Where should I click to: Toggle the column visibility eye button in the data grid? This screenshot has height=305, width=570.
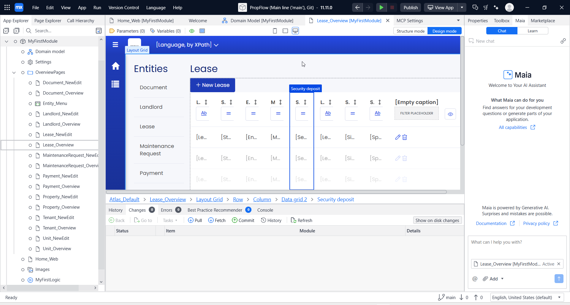point(450,114)
